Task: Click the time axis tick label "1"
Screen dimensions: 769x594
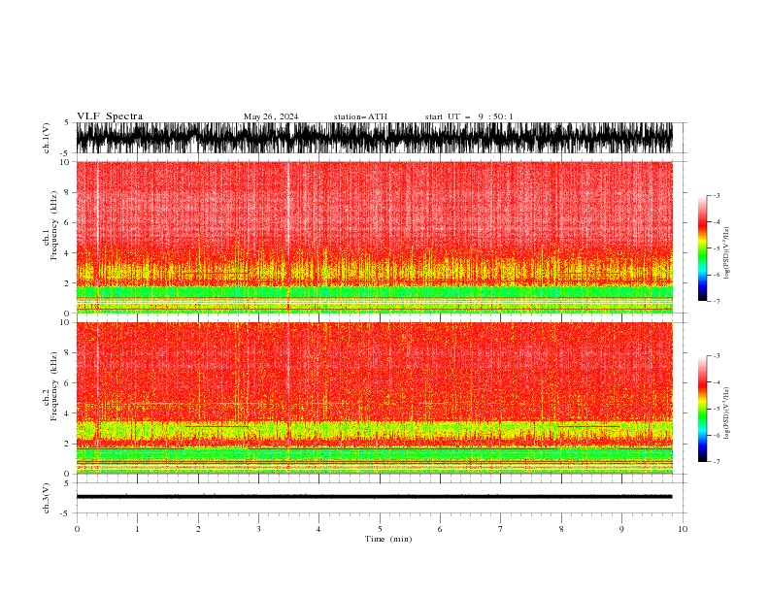Action: tap(137, 529)
